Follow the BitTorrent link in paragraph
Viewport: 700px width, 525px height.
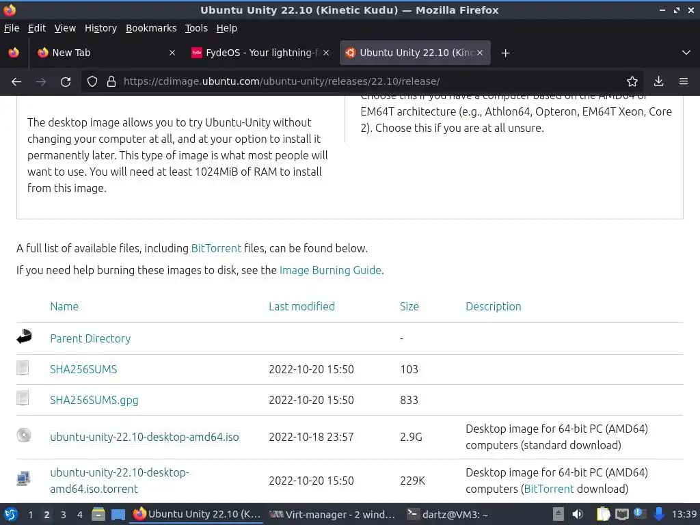point(216,248)
